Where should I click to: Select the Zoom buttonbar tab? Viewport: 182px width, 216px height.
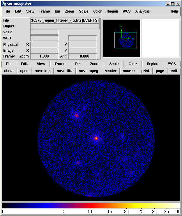coord(95,64)
